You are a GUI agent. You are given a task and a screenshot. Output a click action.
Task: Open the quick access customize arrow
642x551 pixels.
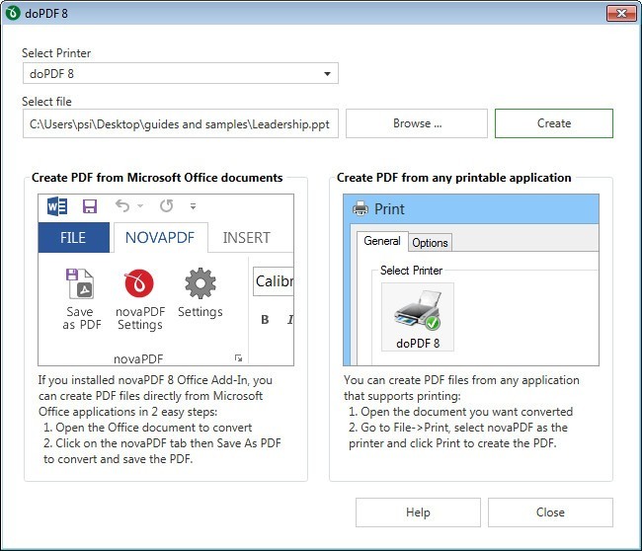(x=193, y=206)
